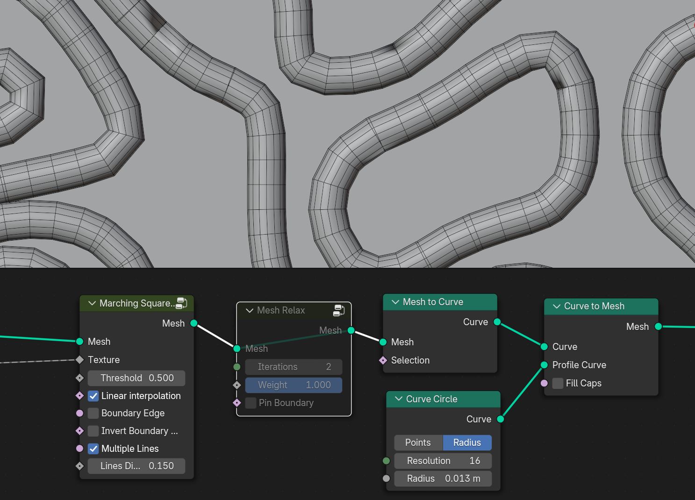Image resolution: width=695 pixels, height=500 pixels.
Task: Click Mesh output socket of Marching Squares
Action: (x=194, y=323)
